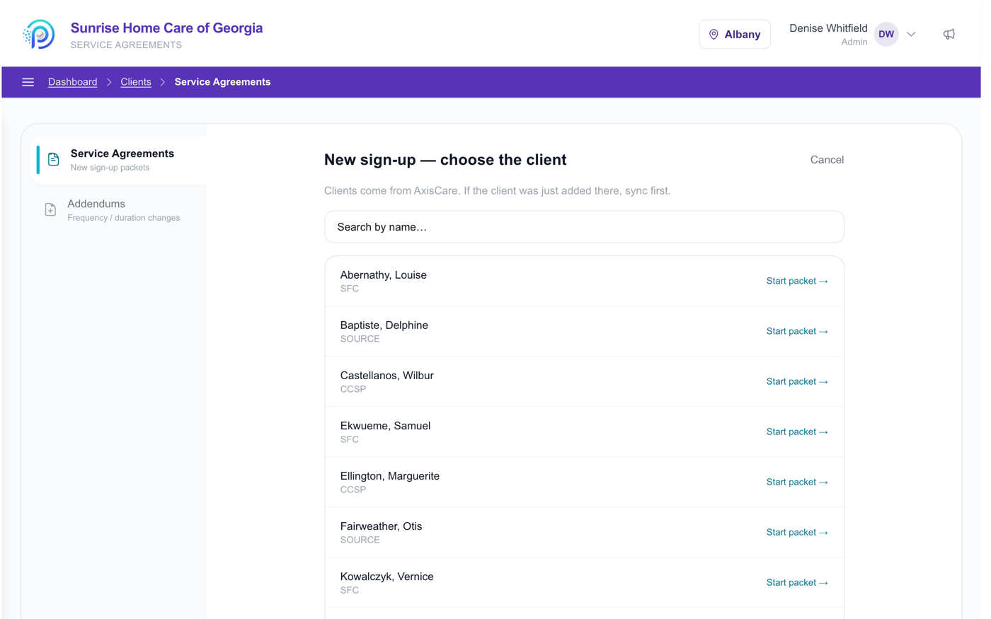The image size is (991, 619).
Task: Click the location pin icon beside Albany
Action: click(x=714, y=34)
